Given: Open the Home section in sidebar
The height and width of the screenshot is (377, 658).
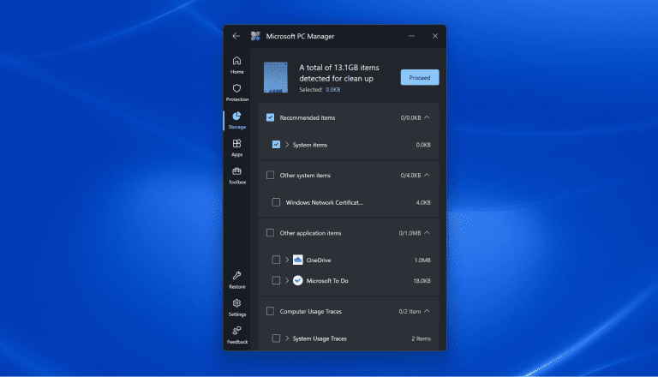Looking at the screenshot, I should [x=236, y=64].
